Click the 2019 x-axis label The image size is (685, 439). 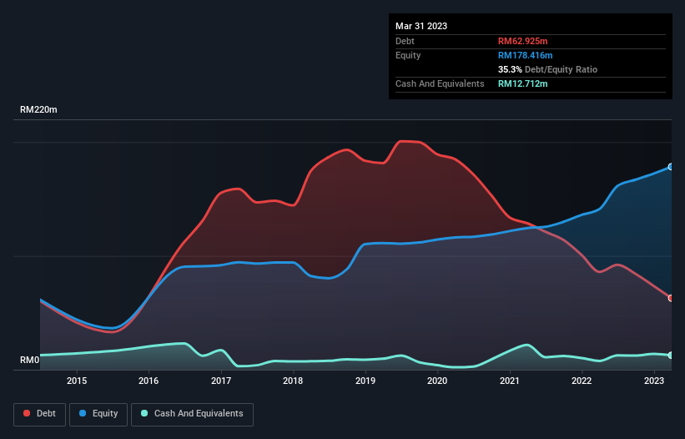pyautogui.click(x=365, y=381)
